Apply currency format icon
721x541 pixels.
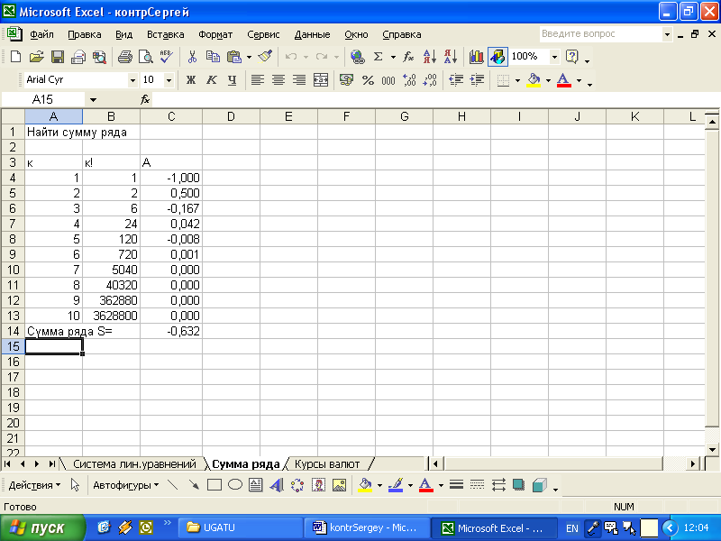[x=346, y=80]
